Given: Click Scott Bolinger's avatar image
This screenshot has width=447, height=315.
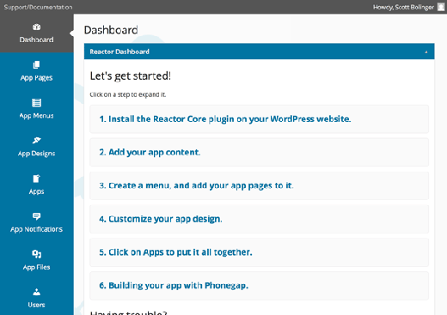Looking at the screenshot, I should point(441,7).
